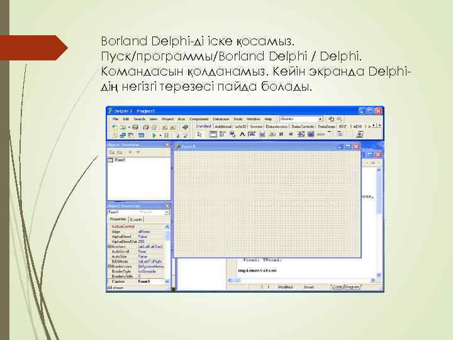Click the Step Over debug icon
453x340 pixels.
185,135
